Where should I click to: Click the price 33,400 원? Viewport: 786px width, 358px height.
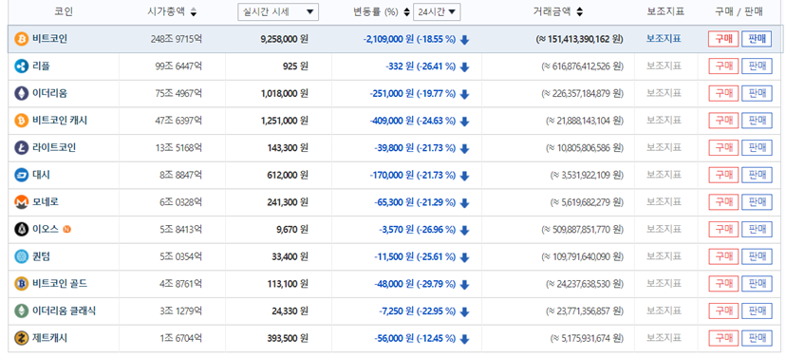click(x=290, y=256)
